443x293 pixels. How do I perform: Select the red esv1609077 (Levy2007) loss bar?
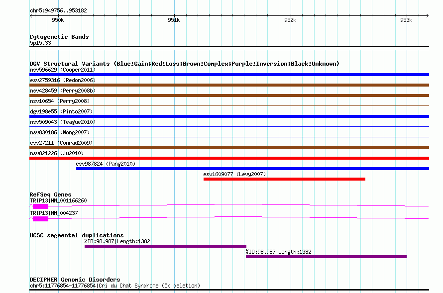284,179
